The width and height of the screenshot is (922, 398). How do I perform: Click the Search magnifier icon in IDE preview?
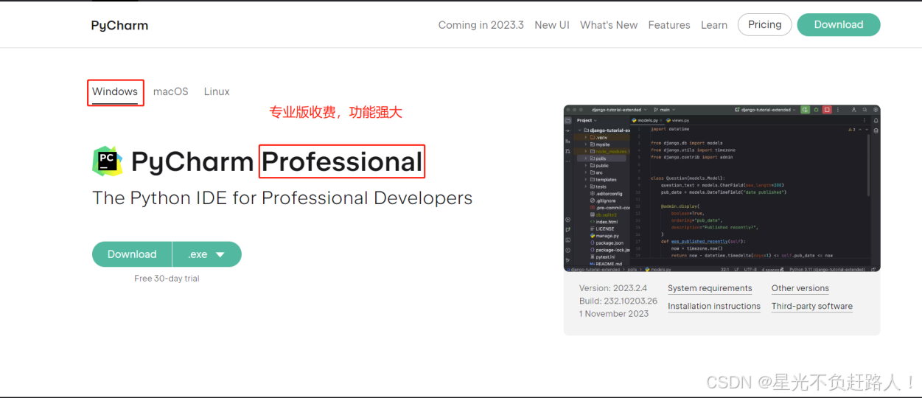(865, 110)
